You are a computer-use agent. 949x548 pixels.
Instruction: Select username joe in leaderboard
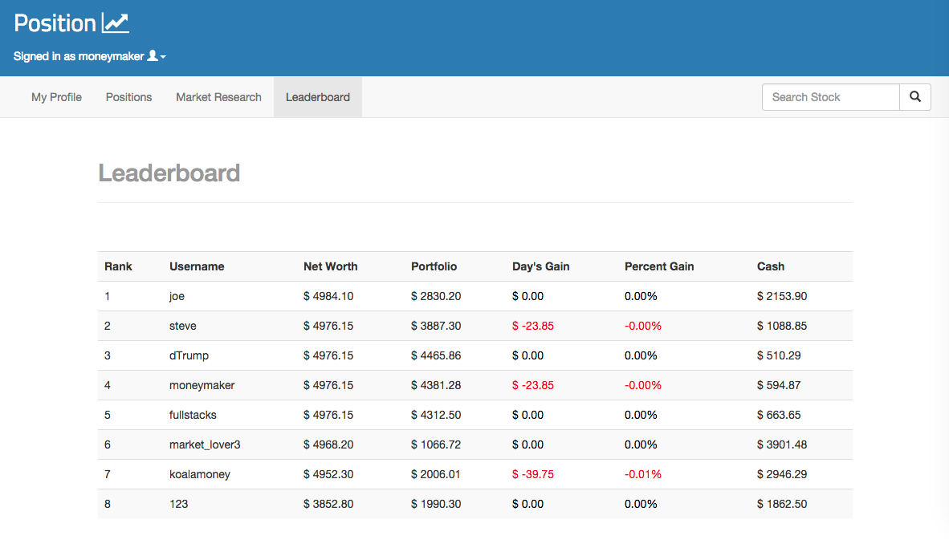(x=177, y=296)
